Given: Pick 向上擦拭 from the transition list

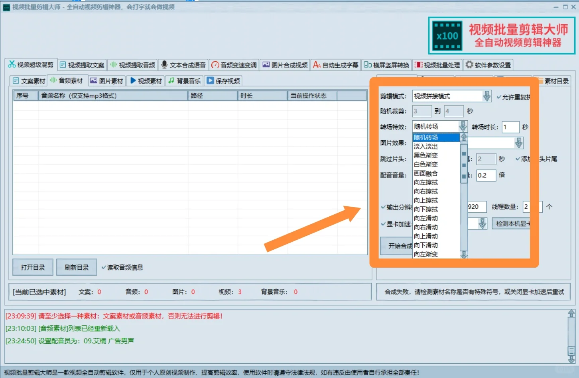Looking at the screenshot, I should (436, 200).
